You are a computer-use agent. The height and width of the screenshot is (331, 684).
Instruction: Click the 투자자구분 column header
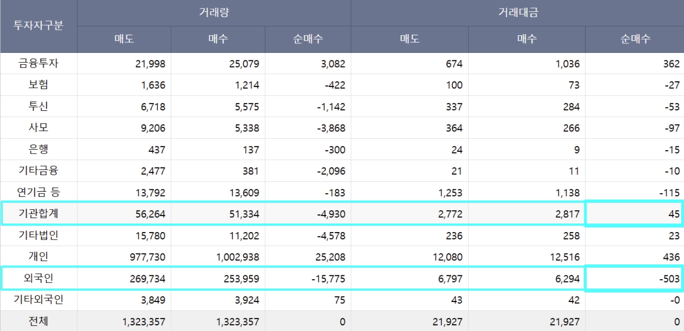(38, 26)
